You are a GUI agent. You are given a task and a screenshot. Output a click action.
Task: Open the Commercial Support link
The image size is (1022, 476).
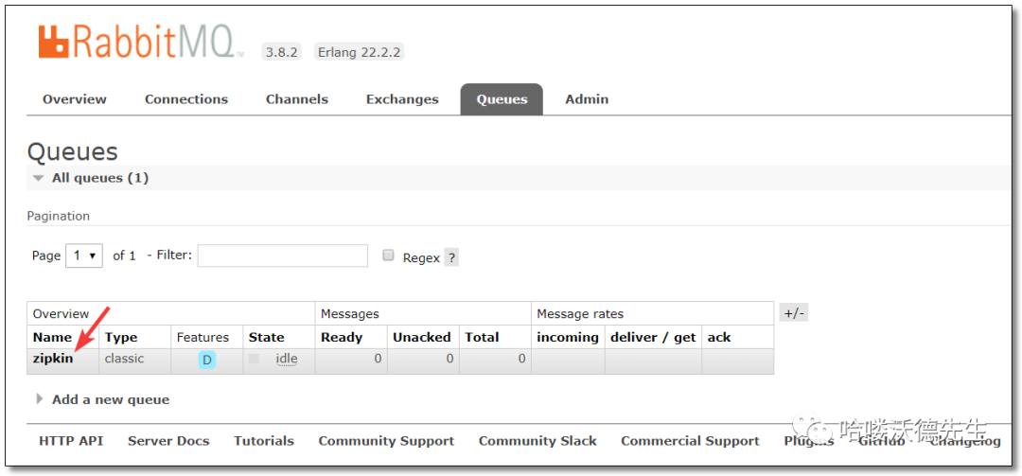pyautogui.click(x=690, y=441)
